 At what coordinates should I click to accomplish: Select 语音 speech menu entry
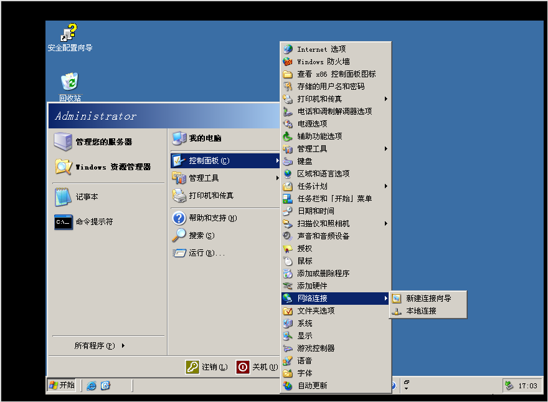pos(336,361)
